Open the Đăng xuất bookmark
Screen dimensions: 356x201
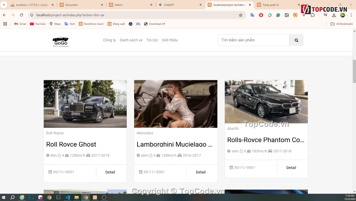[116, 24]
